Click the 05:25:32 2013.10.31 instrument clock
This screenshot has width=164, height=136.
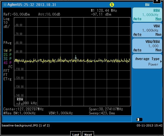[x=37, y=5]
